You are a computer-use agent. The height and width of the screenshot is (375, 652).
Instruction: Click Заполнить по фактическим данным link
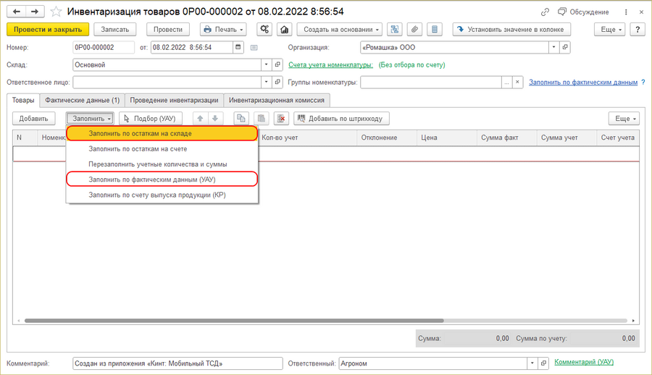tap(583, 83)
